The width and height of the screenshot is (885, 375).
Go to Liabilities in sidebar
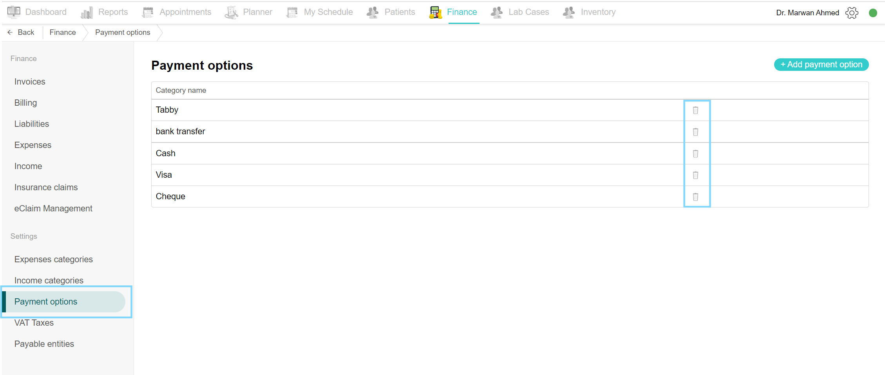(32, 124)
